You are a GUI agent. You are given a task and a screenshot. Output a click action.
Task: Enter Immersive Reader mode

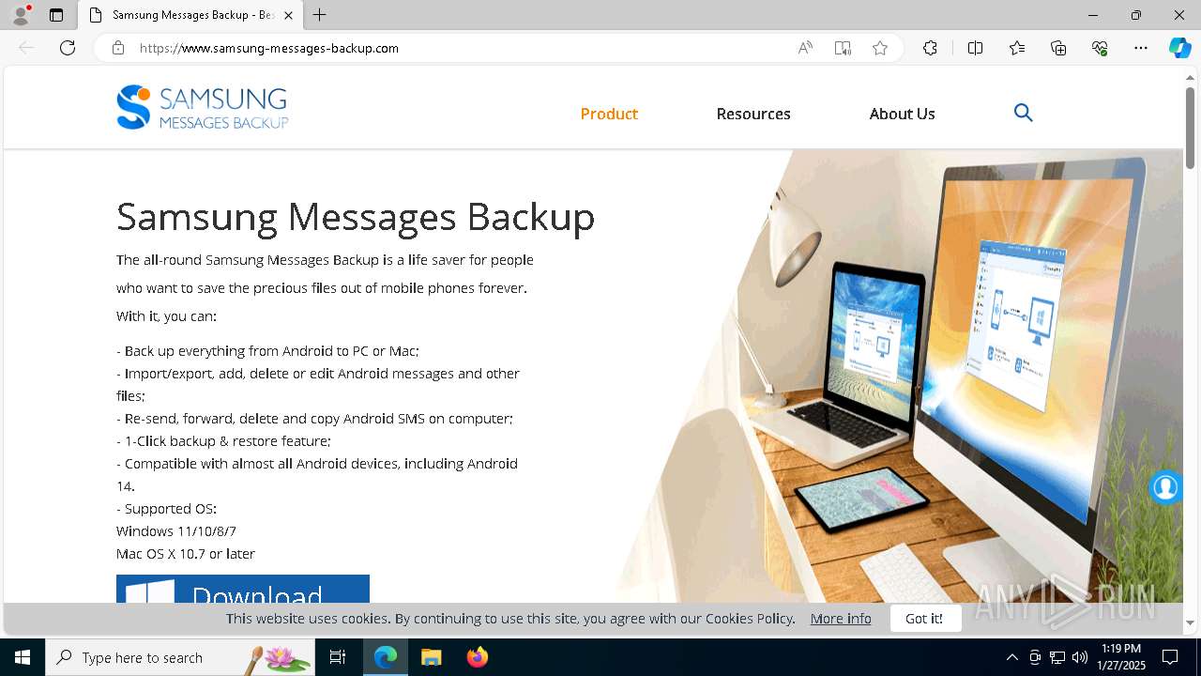(843, 48)
